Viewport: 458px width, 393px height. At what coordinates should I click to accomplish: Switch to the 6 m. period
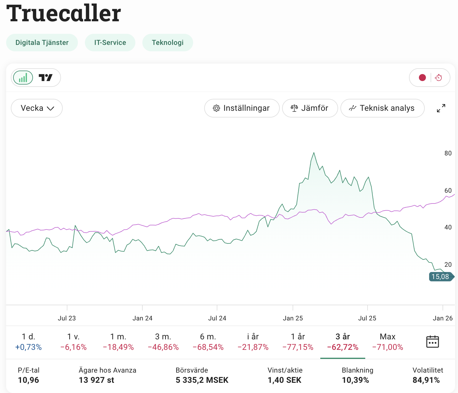pos(208,342)
